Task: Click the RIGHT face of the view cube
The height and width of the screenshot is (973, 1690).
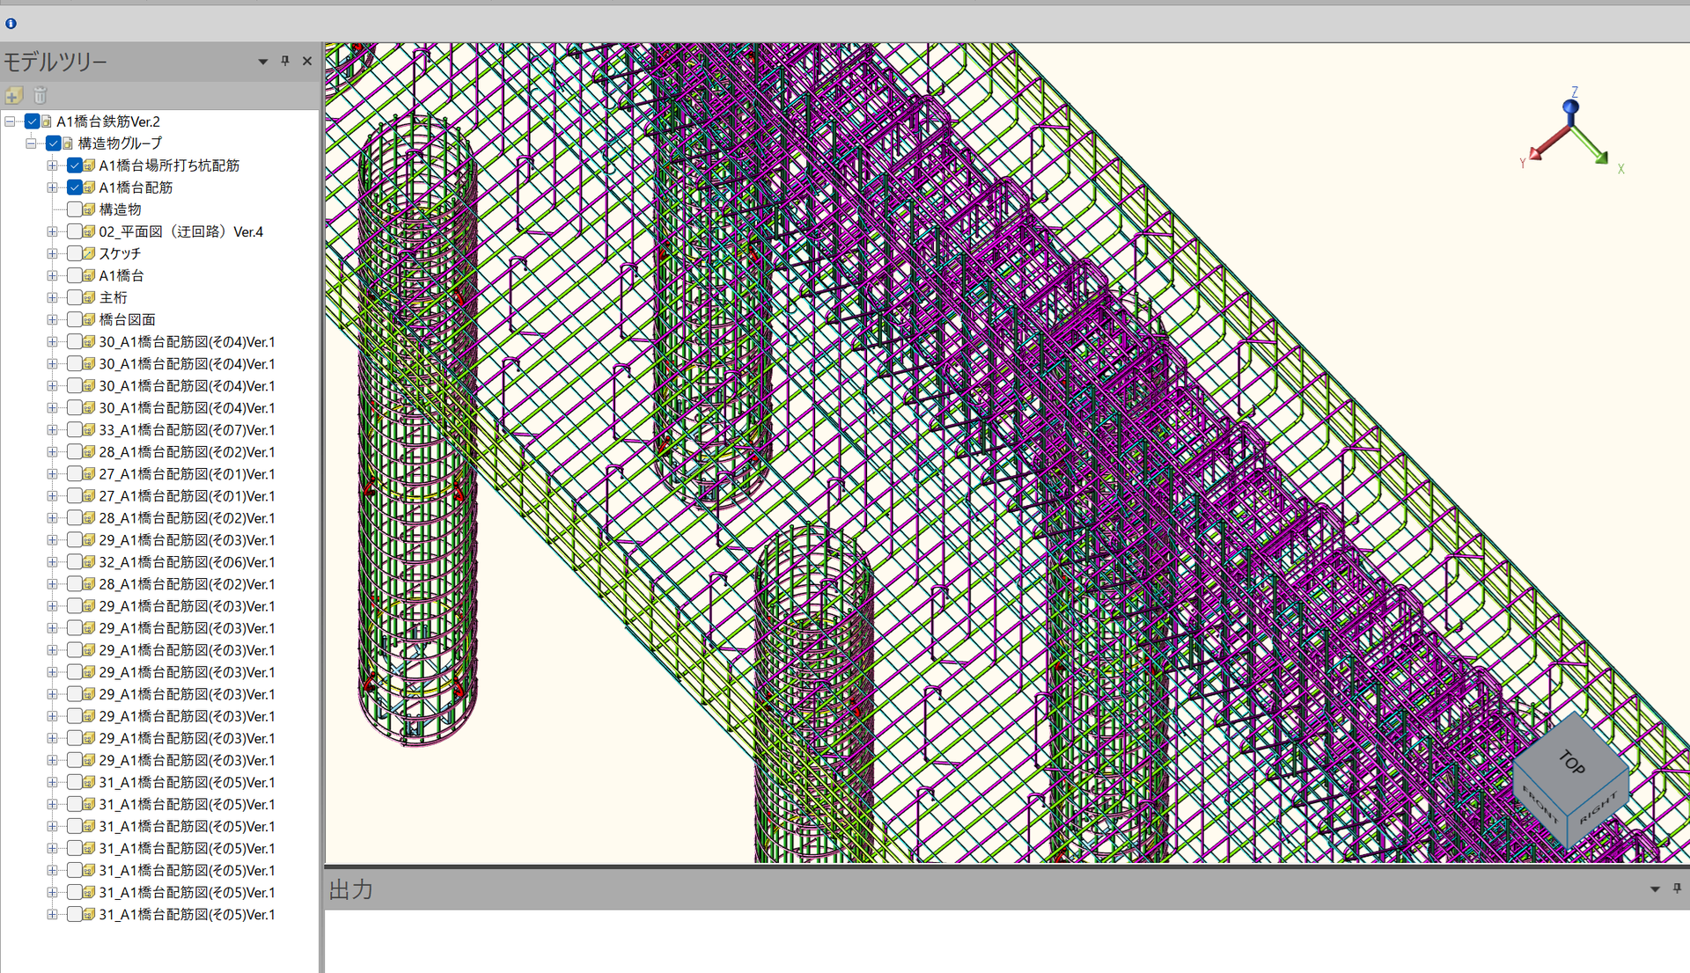Action: (x=1598, y=808)
